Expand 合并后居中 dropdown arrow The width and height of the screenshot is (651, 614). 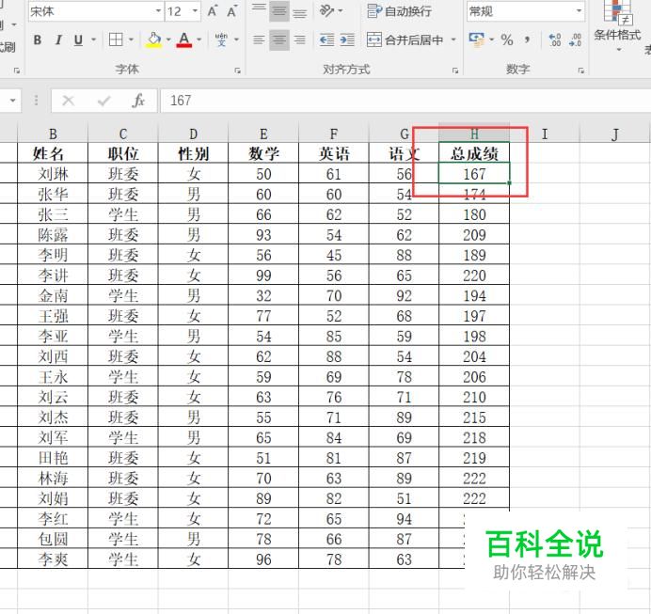coord(453,40)
